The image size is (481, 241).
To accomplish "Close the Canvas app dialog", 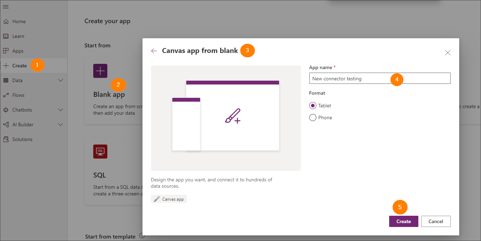I will pyautogui.click(x=448, y=53).
